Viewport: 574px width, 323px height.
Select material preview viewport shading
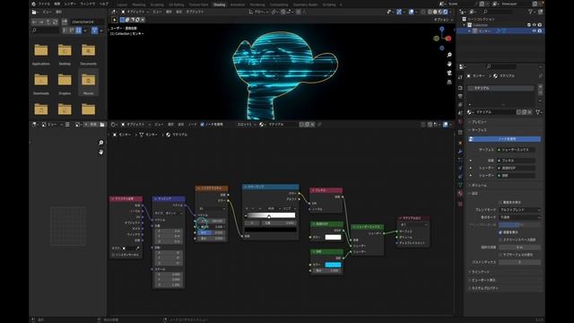click(440, 12)
